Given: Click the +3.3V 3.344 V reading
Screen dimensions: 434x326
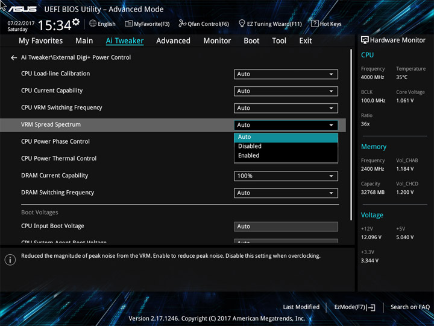Looking at the screenshot, I should (370, 261).
